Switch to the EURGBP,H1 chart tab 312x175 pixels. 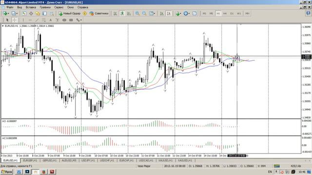(x=30, y=160)
